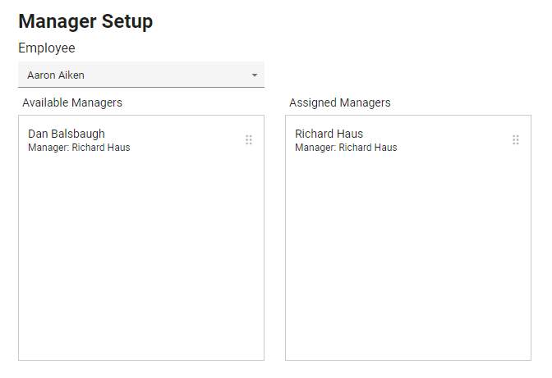Image resolution: width=552 pixels, height=378 pixels.
Task: Click the Available Managers list label
Action: coord(72,102)
